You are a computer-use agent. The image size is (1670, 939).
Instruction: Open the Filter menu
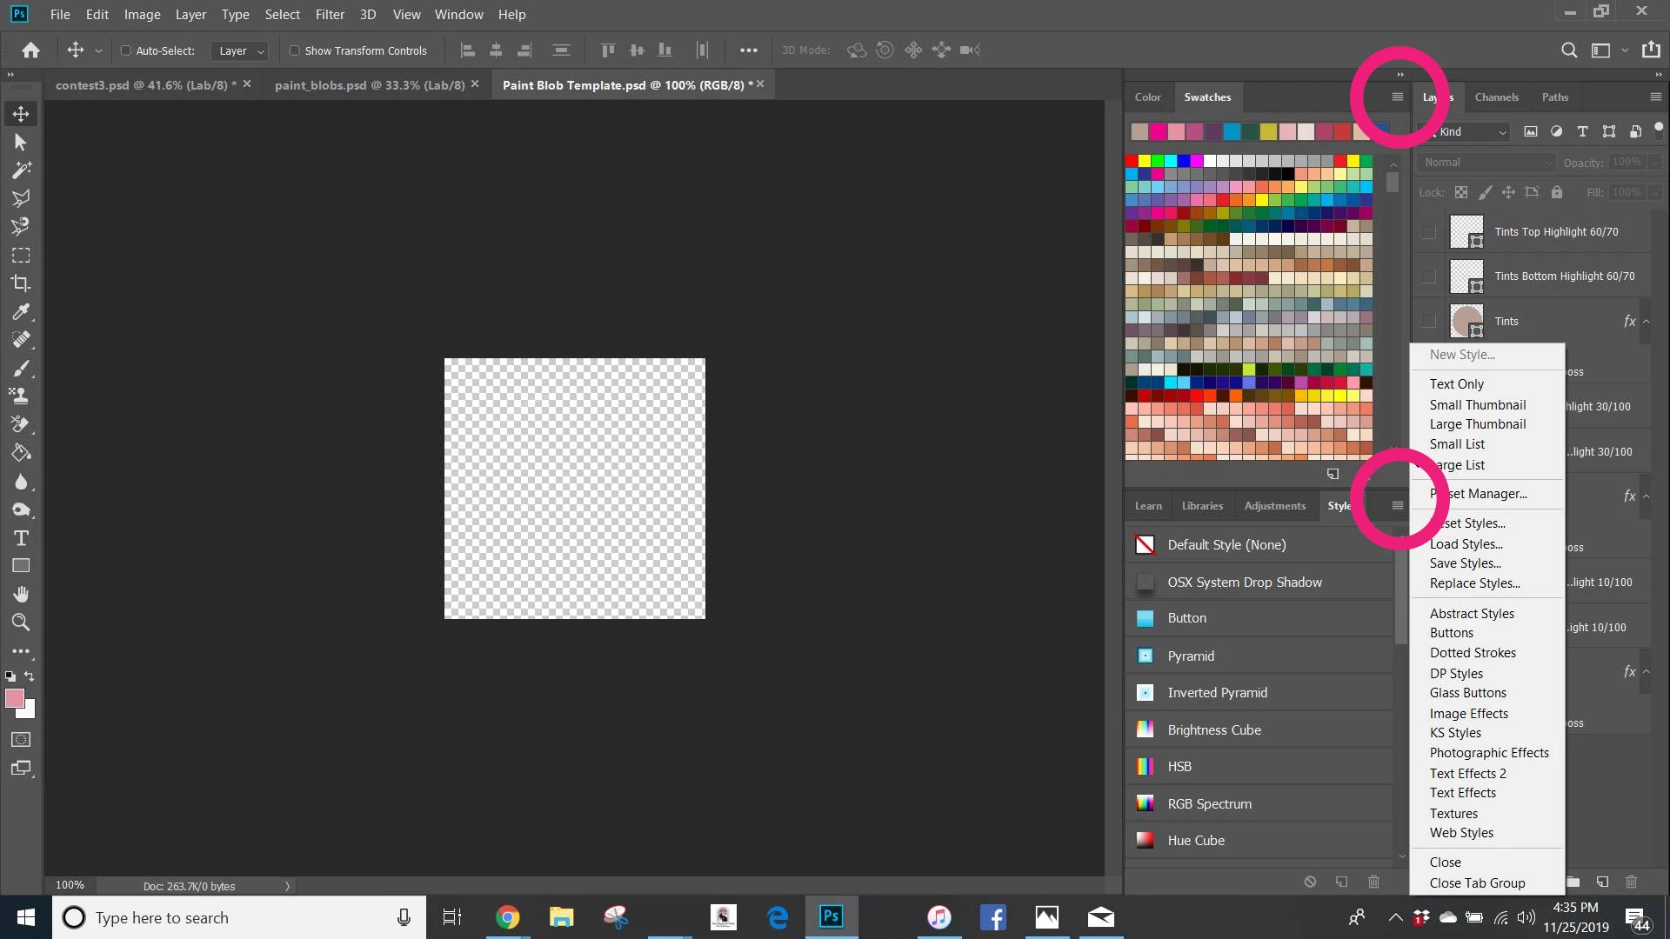pyautogui.click(x=330, y=15)
